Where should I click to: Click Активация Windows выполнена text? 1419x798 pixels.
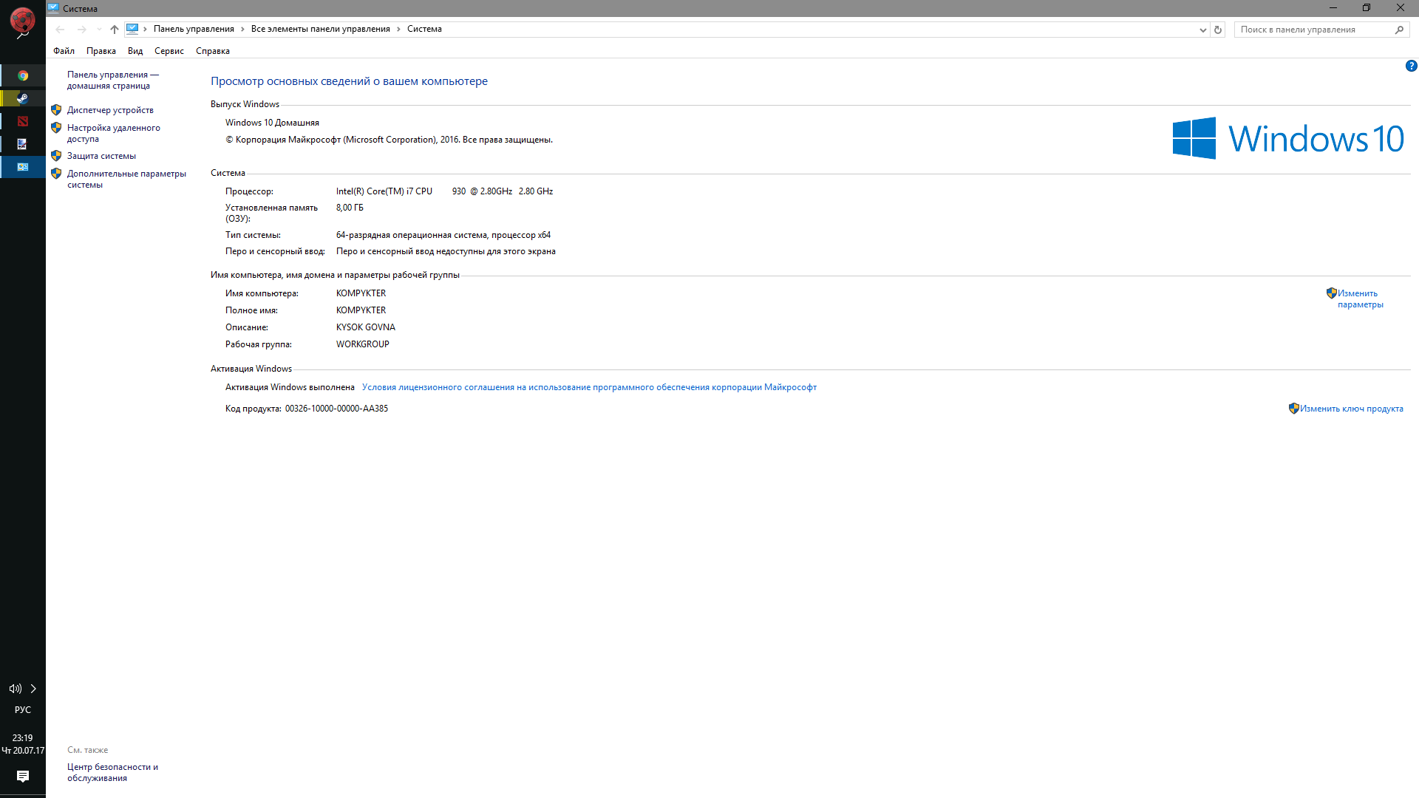290,387
